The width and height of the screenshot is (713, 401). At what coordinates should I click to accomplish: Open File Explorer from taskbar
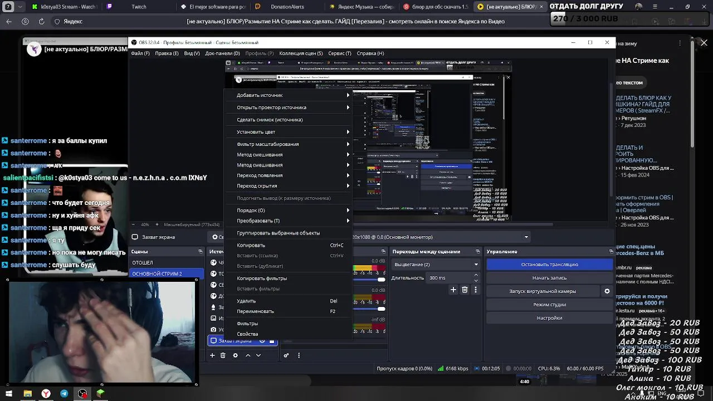[27, 394]
